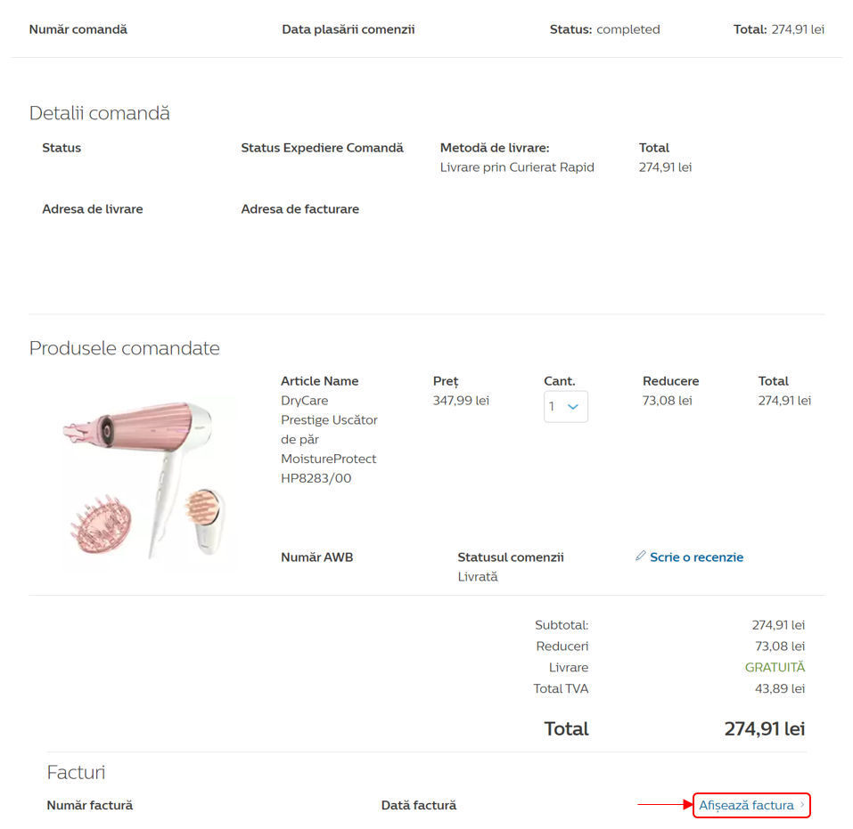Click the Adresa de livrare label
The width and height of the screenshot is (853, 829).
pos(93,209)
